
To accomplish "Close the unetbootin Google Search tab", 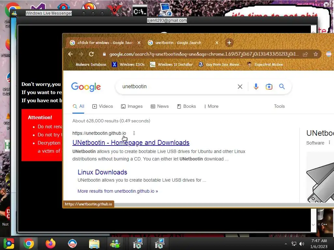I will [217, 43].
